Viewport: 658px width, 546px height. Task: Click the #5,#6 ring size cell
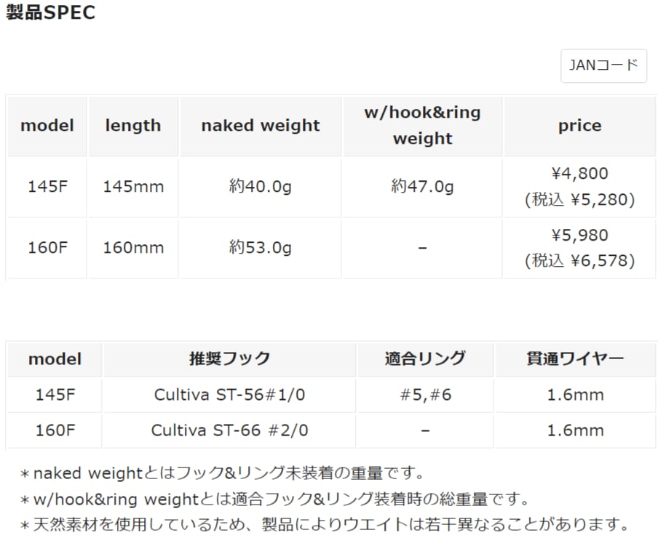[425, 395]
